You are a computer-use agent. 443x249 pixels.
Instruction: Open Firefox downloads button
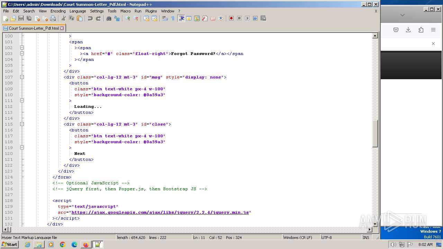click(x=408, y=30)
